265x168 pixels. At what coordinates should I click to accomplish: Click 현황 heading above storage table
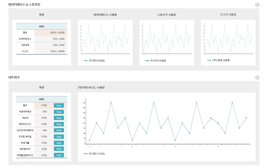tap(42, 15)
